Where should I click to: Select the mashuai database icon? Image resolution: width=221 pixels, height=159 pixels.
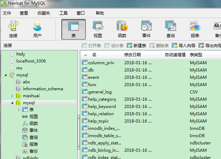coord(18,96)
